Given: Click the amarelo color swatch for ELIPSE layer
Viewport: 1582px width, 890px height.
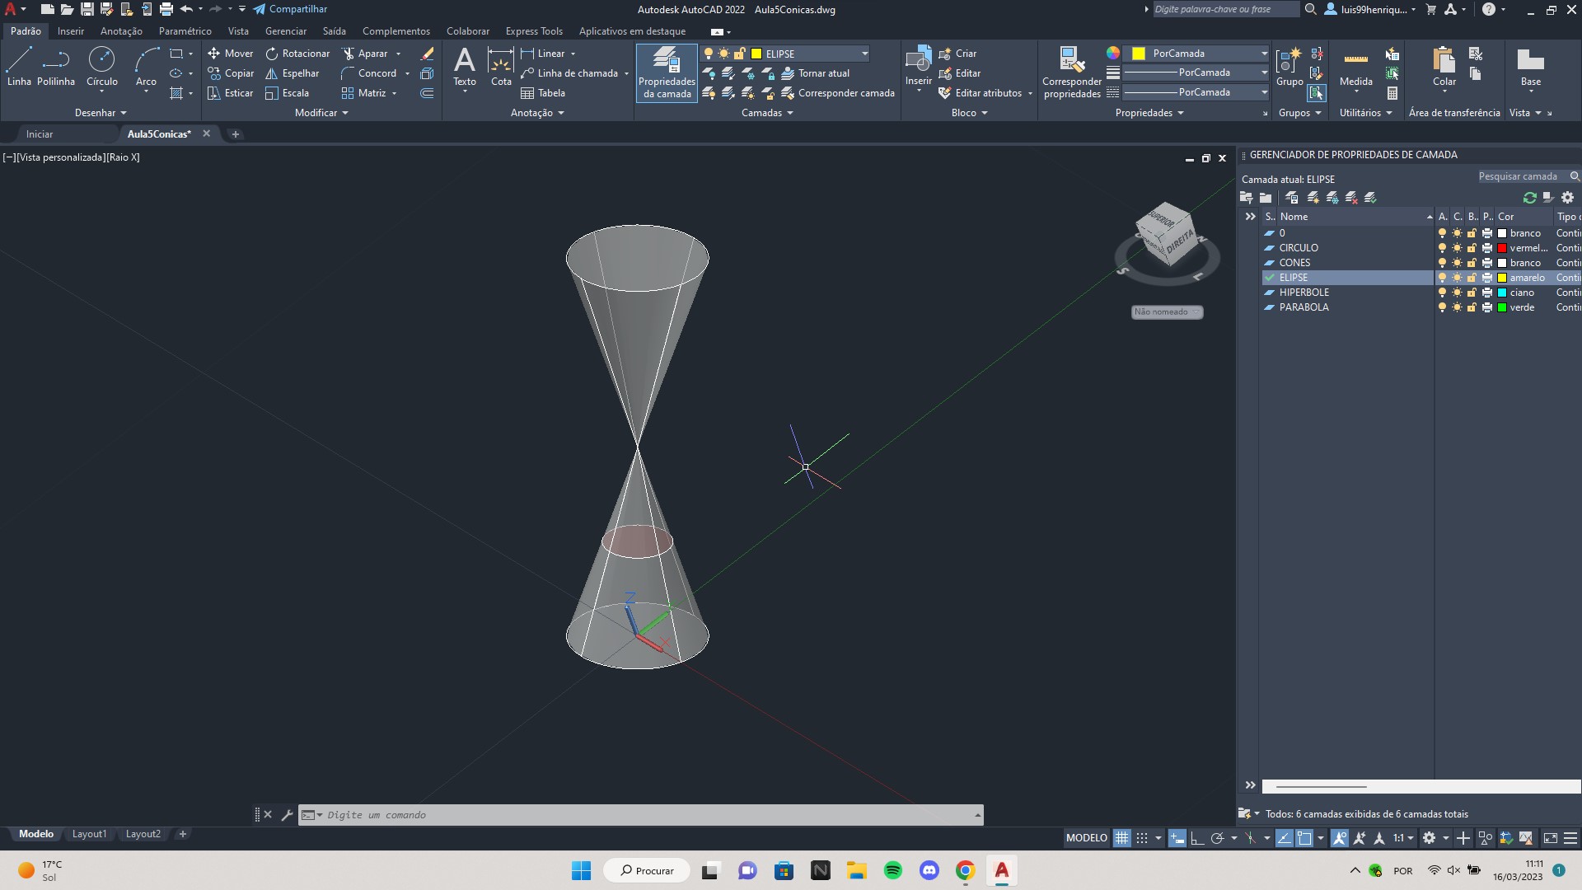Looking at the screenshot, I should pyautogui.click(x=1501, y=277).
